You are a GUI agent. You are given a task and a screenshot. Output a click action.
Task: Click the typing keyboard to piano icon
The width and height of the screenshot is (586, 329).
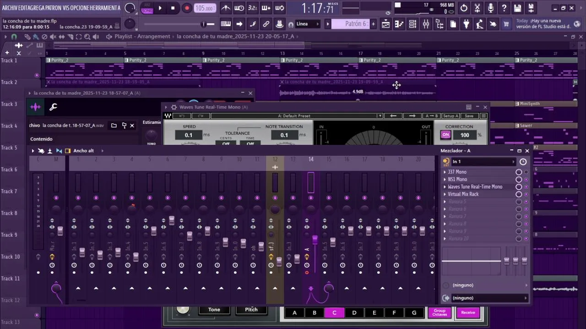tap(225, 24)
